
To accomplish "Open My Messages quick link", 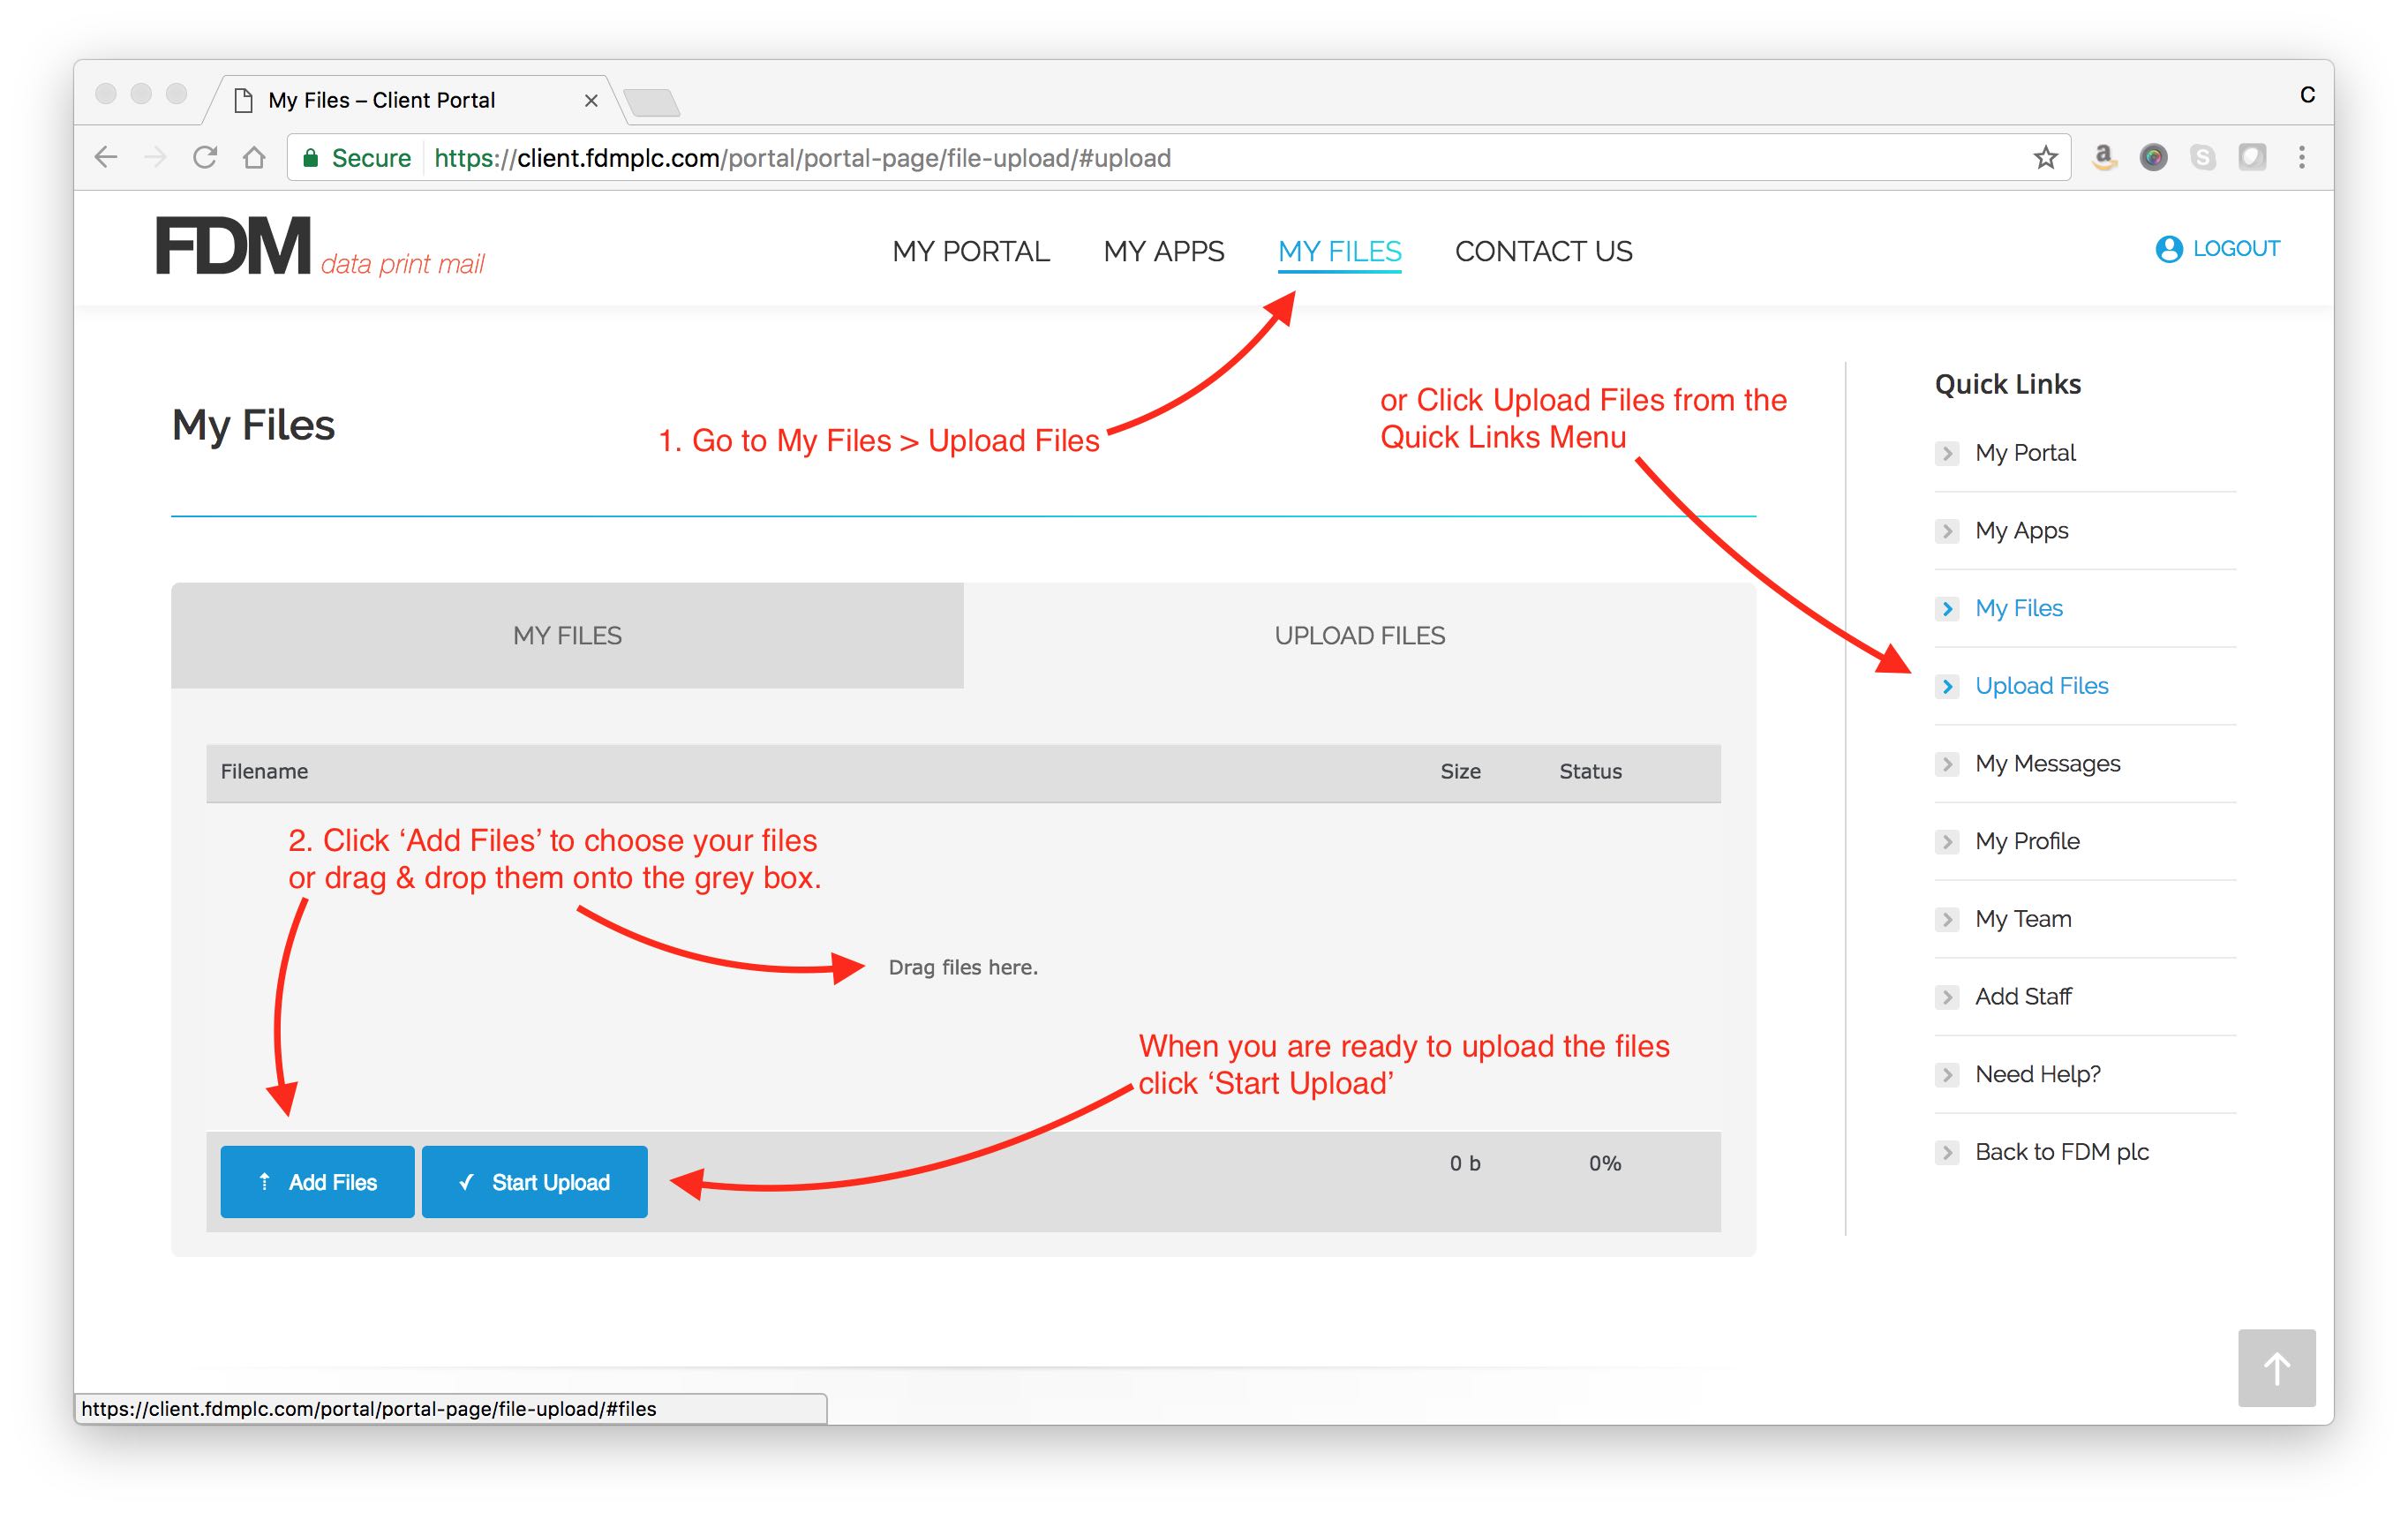I will click(x=2047, y=764).
